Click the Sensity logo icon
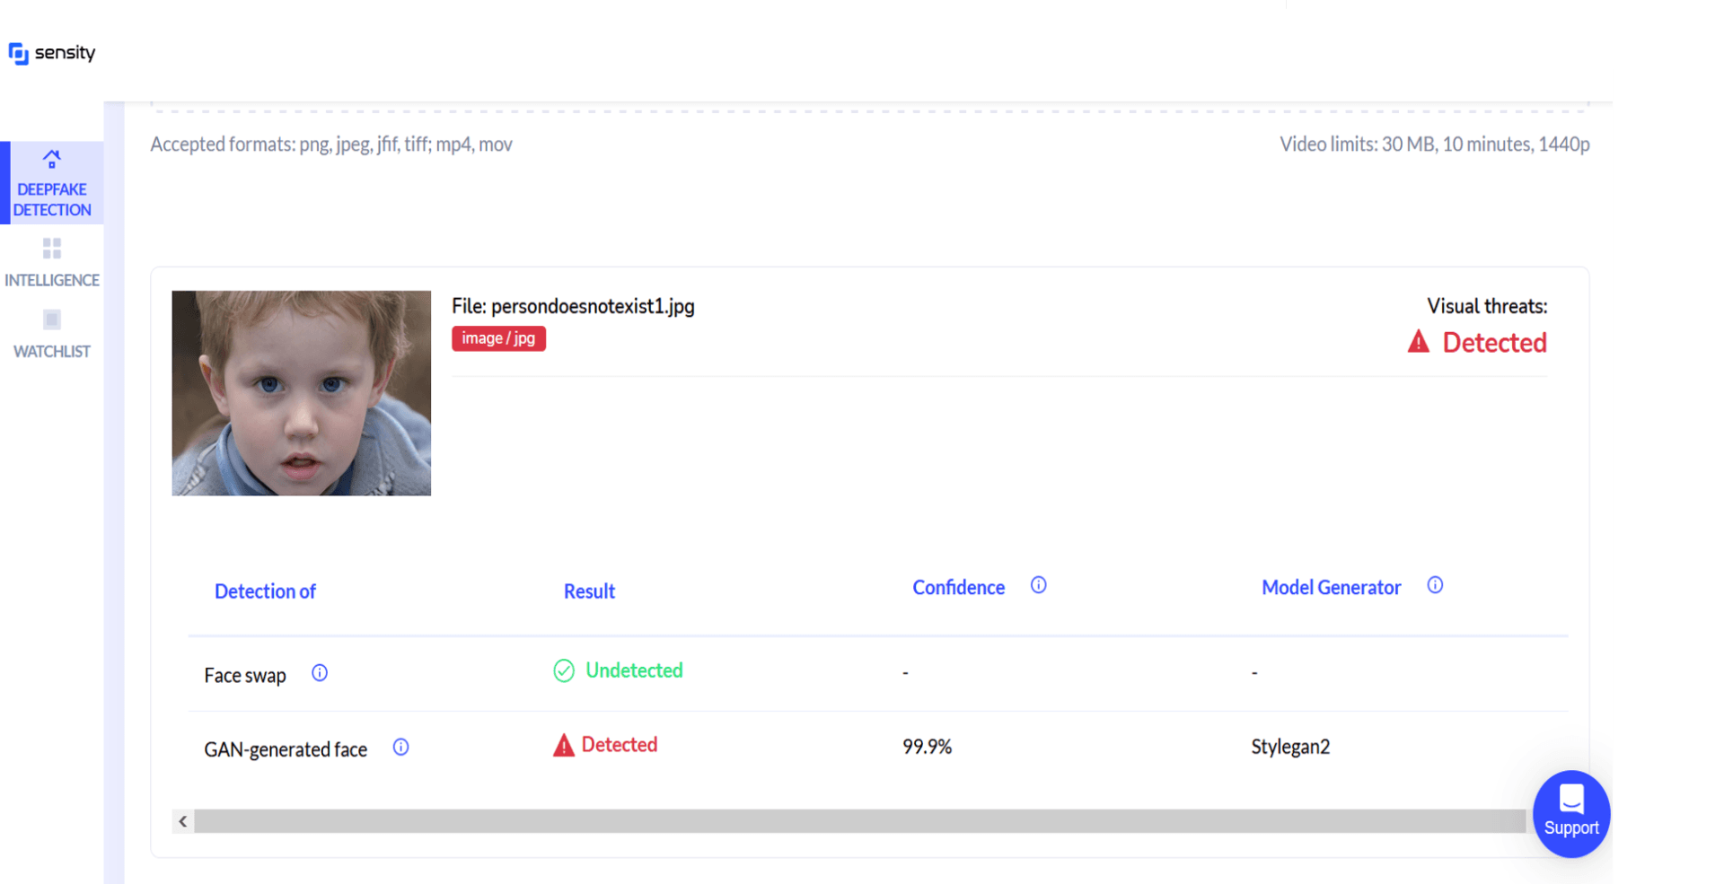1724x884 pixels. (x=18, y=54)
